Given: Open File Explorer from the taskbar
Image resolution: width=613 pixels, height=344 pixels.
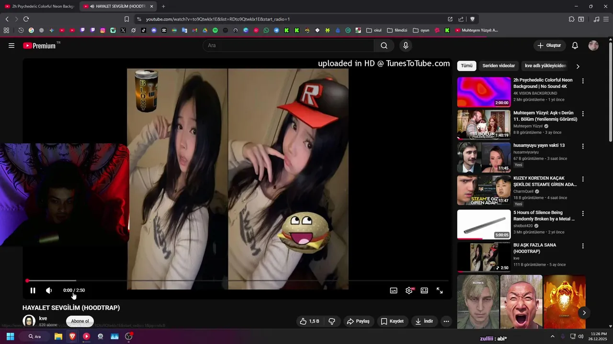Looking at the screenshot, I should pos(58,336).
